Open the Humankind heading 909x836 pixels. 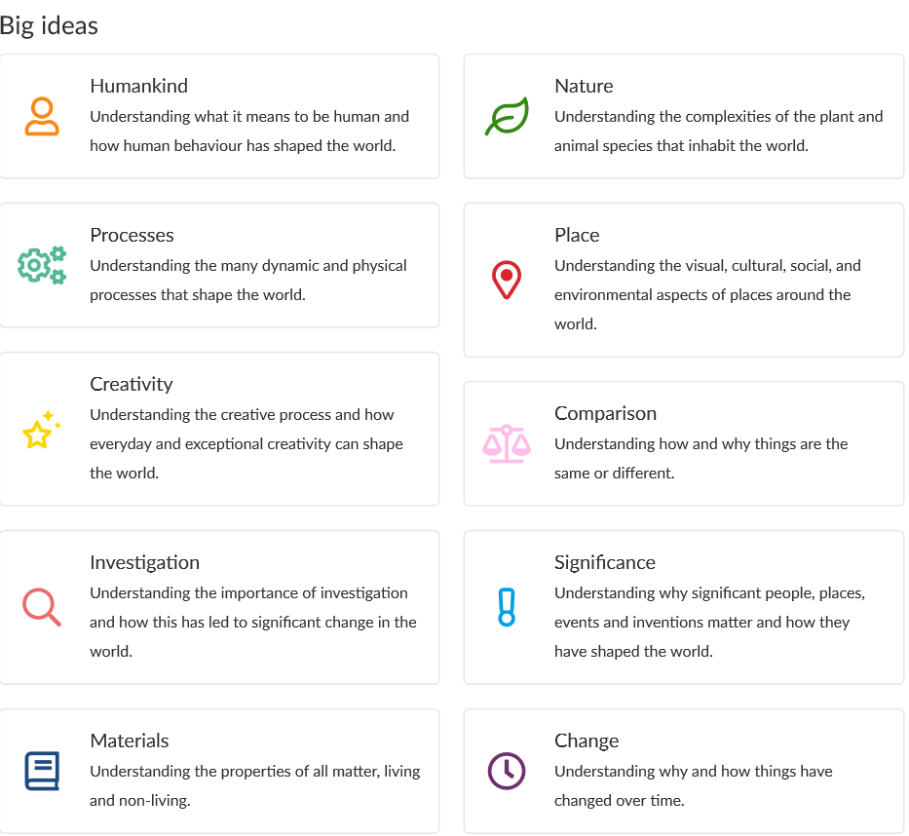[x=139, y=86]
